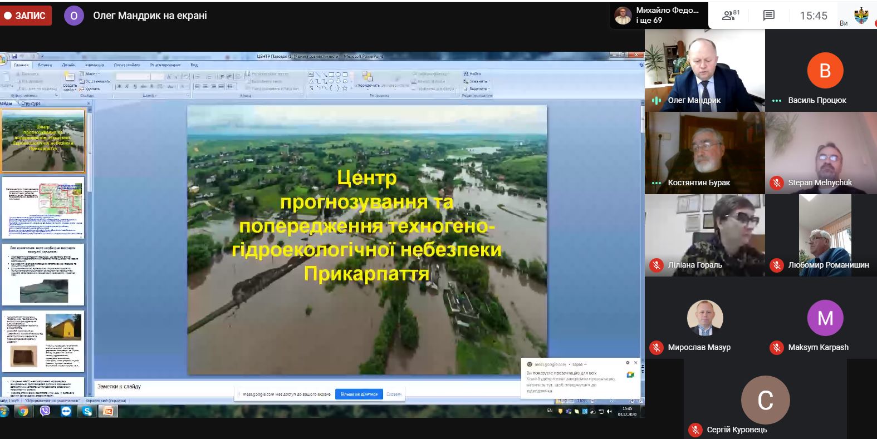This screenshot has width=877, height=439.
Task: Switch to the Структура pane tab
Action: 31,103
